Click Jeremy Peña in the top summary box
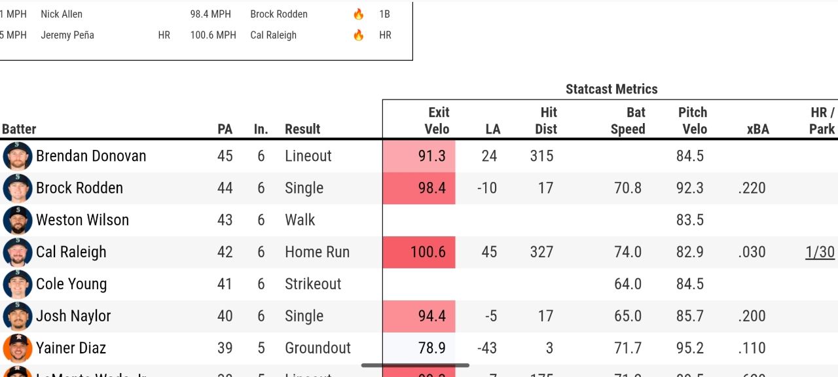The height and width of the screenshot is (377, 838). coord(67,35)
